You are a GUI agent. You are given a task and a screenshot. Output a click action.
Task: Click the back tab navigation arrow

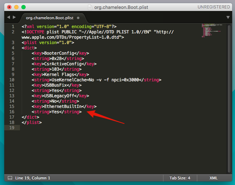[9, 17]
